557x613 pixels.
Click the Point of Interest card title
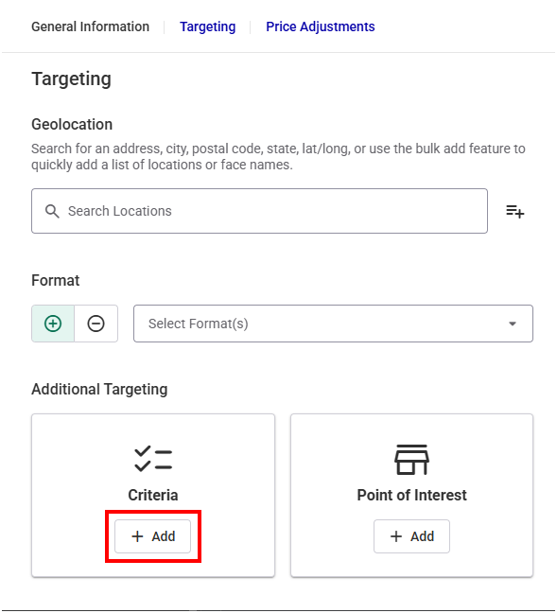(x=411, y=495)
